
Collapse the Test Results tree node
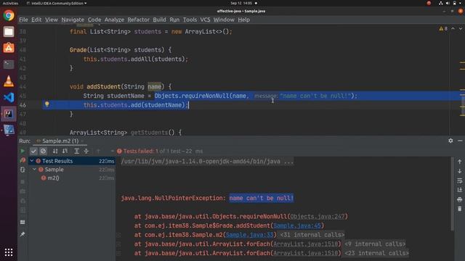[32, 161]
